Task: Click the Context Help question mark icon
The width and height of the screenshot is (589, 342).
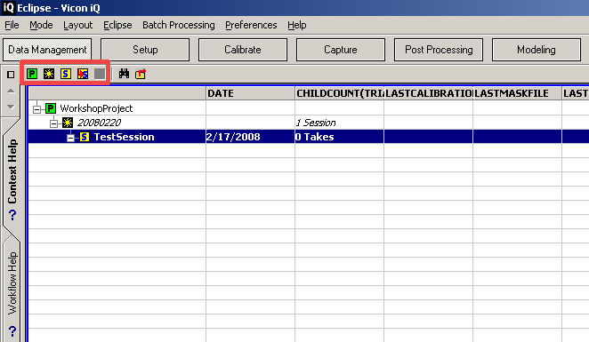Action: pyautogui.click(x=12, y=215)
